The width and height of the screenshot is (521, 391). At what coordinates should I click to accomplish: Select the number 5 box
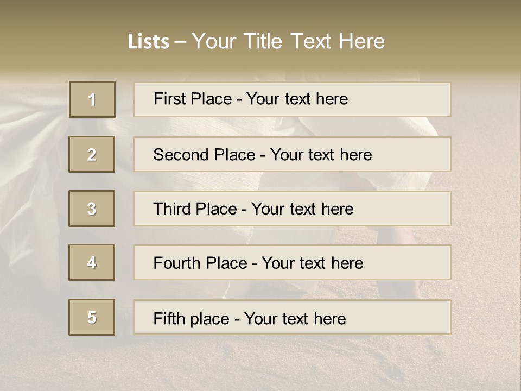(x=92, y=317)
